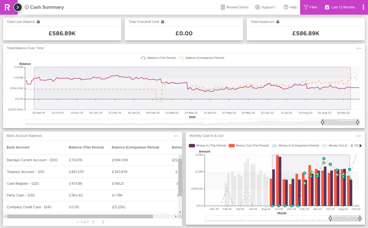Screen dimensions: 368x228
Task: Click the right handle of balance chart range slider
Action: pos(357,122)
